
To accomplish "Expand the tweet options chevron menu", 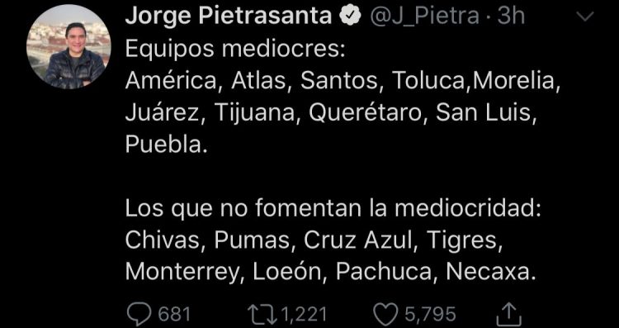I will click(586, 17).
